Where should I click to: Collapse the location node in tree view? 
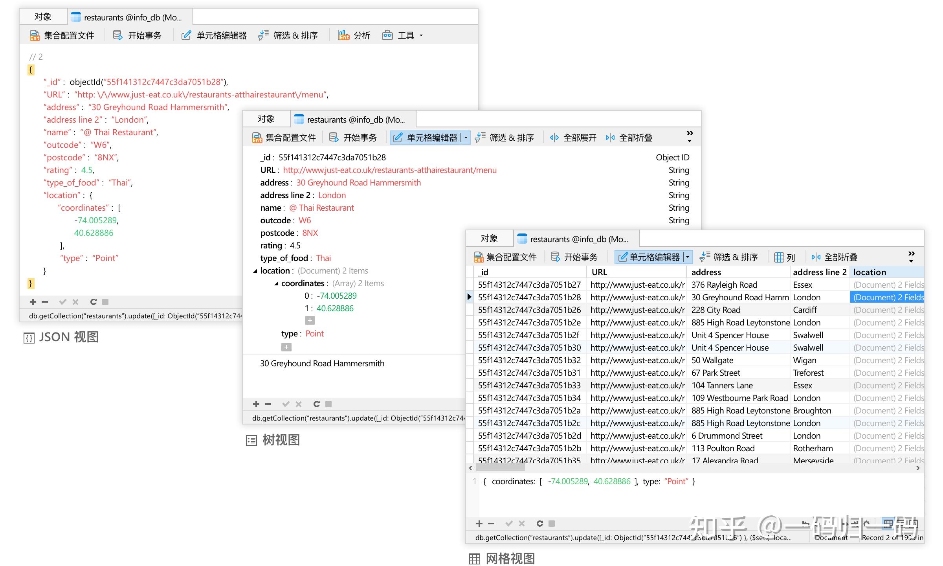(x=255, y=271)
